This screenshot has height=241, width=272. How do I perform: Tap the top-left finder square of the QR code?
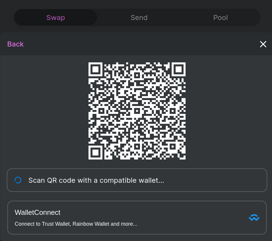96,70
